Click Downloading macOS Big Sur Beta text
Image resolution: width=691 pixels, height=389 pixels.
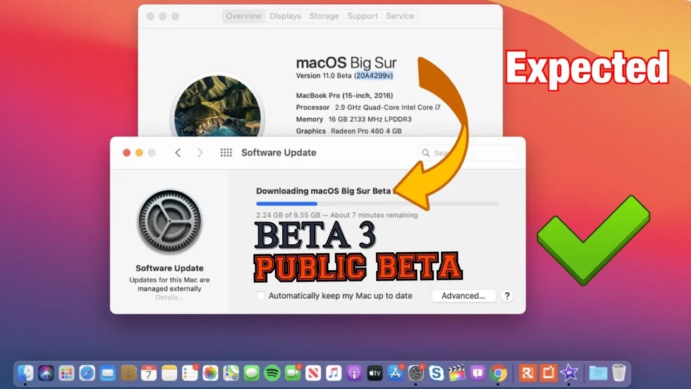(323, 191)
